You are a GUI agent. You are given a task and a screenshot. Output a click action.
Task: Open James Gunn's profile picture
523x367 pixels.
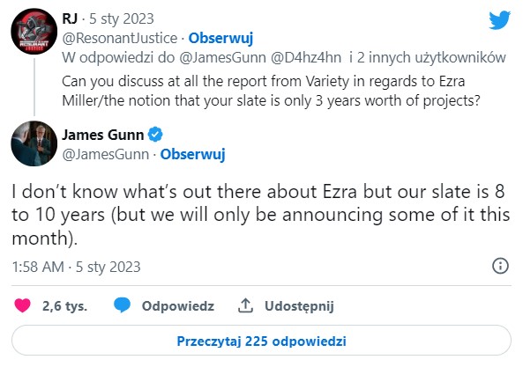(x=34, y=143)
